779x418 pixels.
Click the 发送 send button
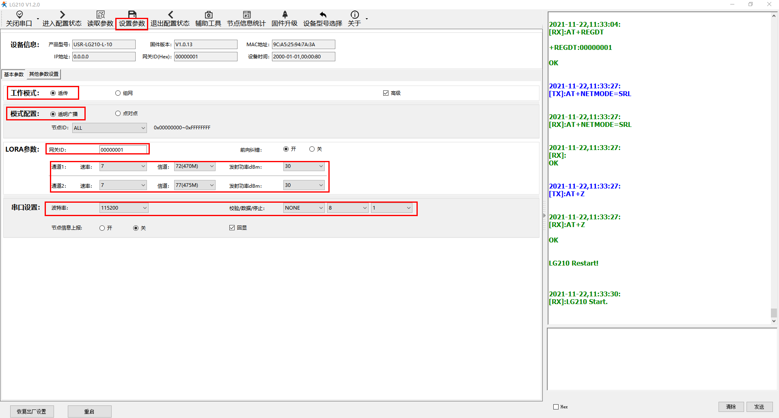[759, 407]
